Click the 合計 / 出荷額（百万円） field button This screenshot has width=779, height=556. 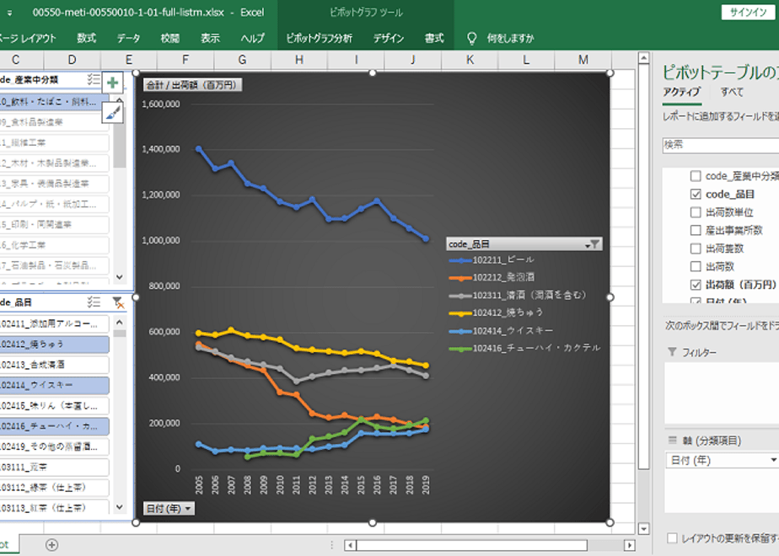coord(193,85)
